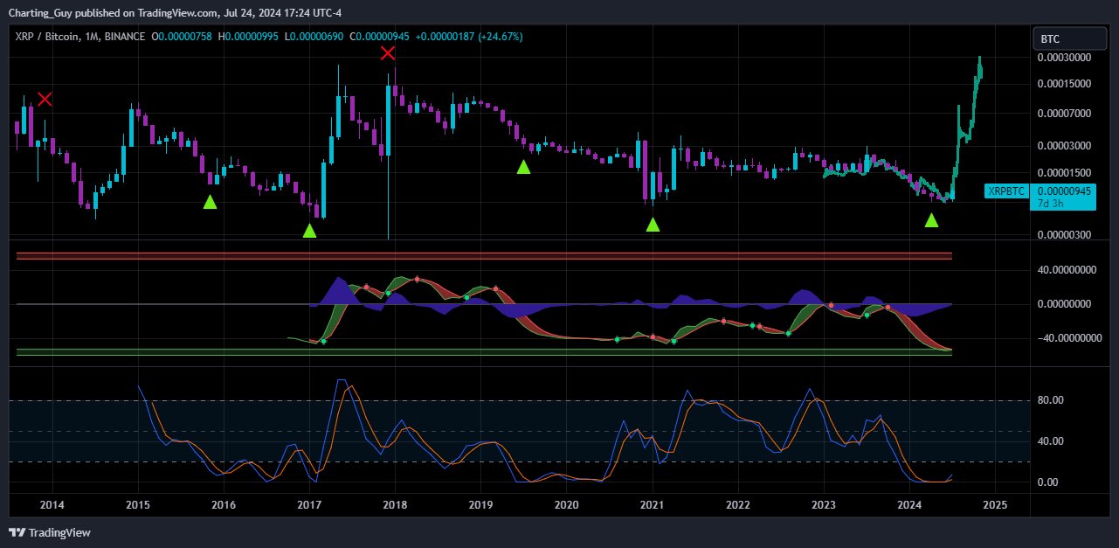
Task: Click the 80.00 level on stochastic scale
Action: pyautogui.click(x=1048, y=400)
